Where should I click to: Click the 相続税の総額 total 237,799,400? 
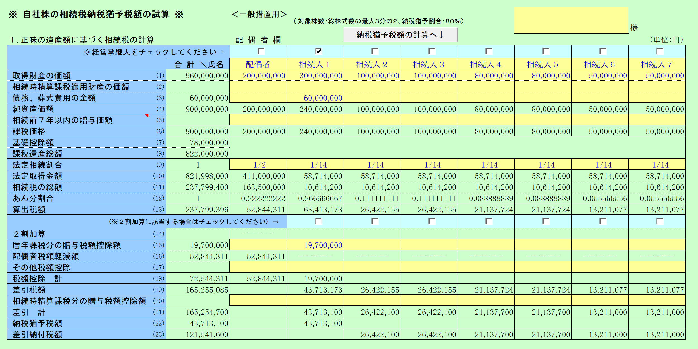pyautogui.click(x=198, y=187)
